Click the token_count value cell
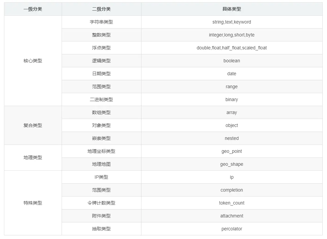327x239 pixels. pos(232,203)
